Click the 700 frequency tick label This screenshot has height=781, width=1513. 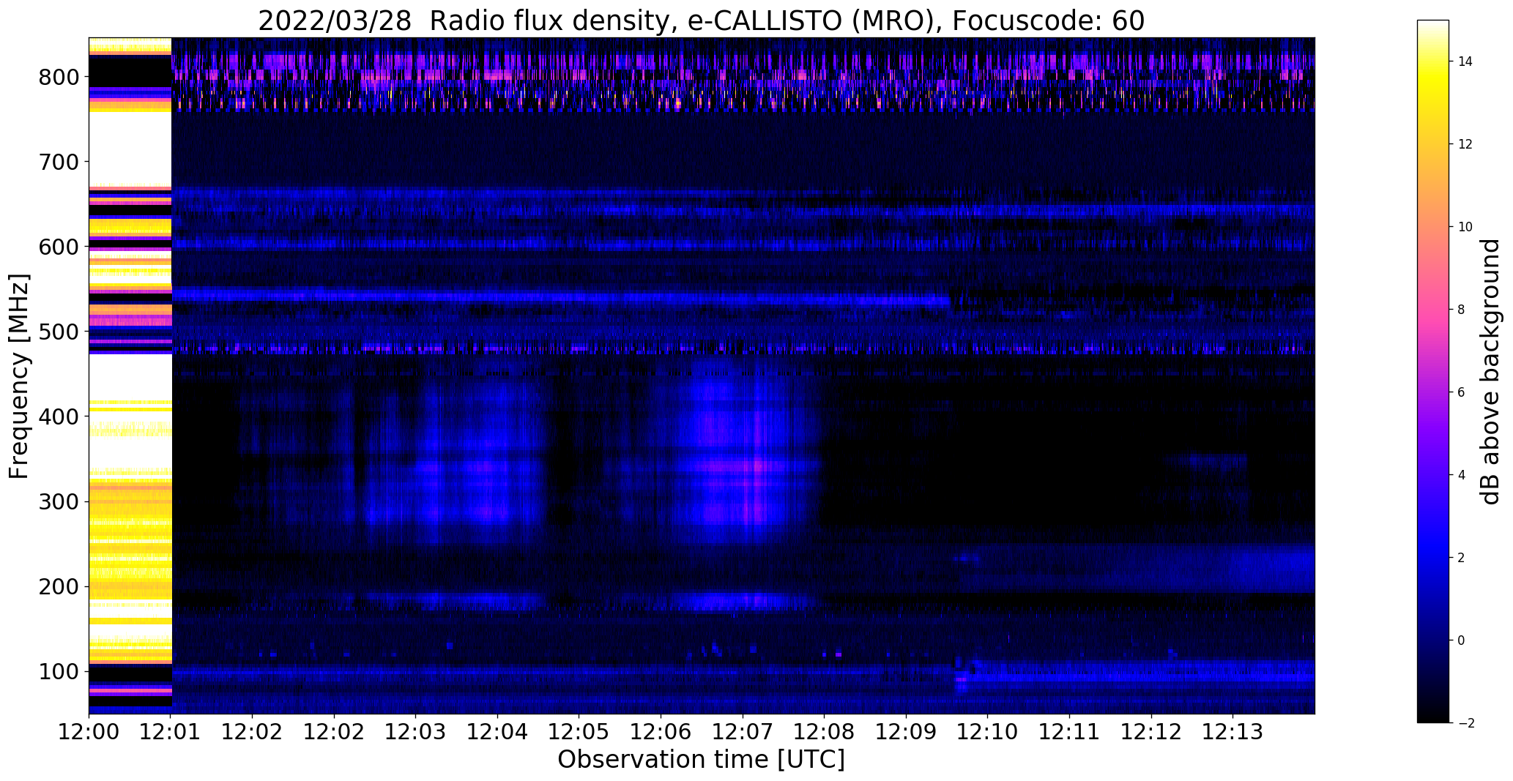(59, 162)
